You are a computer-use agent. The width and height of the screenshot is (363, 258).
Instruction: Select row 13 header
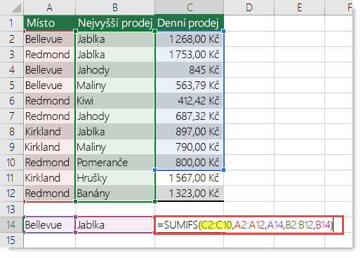(12, 209)
